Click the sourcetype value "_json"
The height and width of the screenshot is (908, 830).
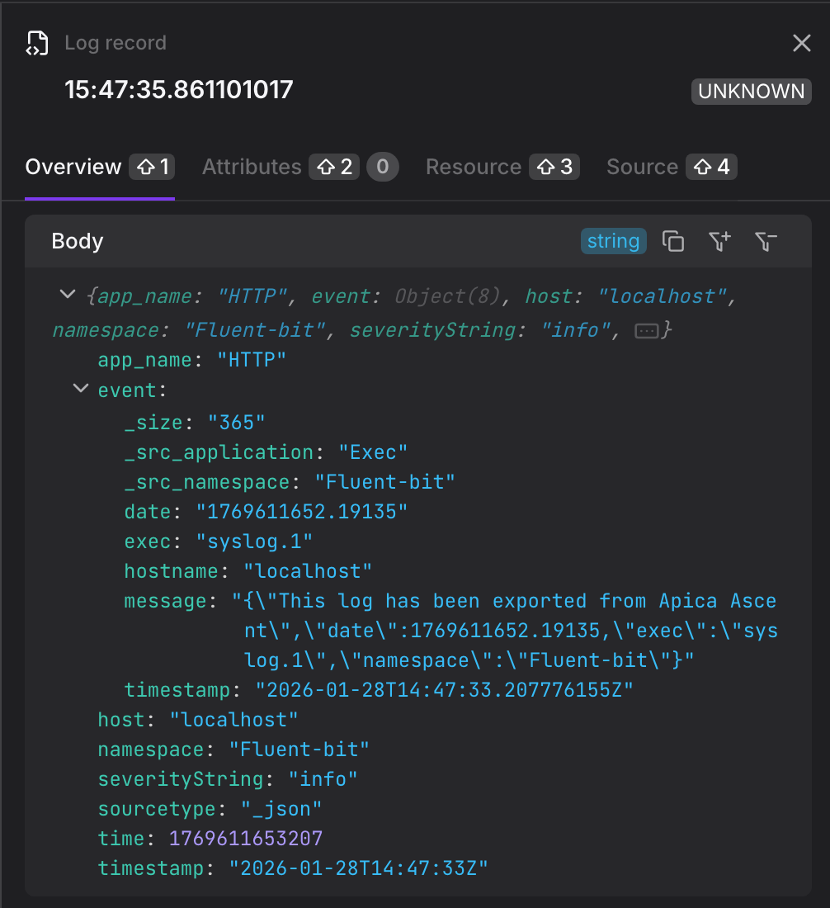(x=281, y=809)
